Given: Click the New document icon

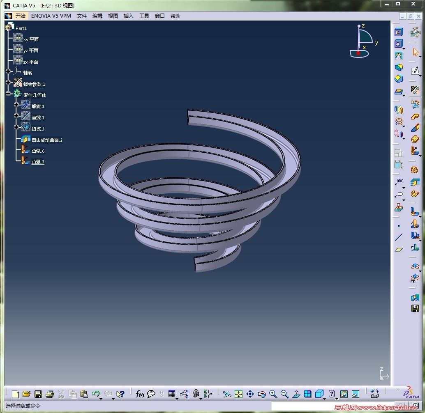Looking at the screenshot, I should coord(16,394).
